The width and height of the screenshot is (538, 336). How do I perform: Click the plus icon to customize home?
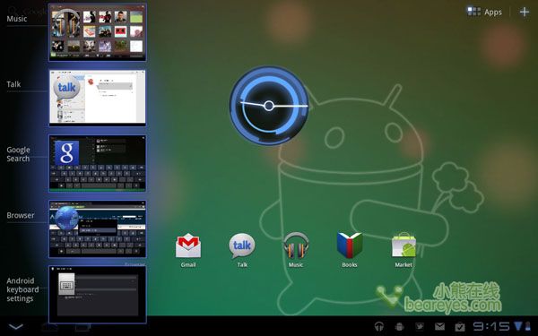[x=525, y=12]
